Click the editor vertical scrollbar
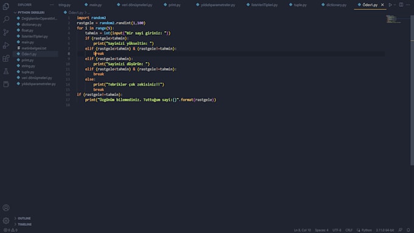 coord(412,89)
